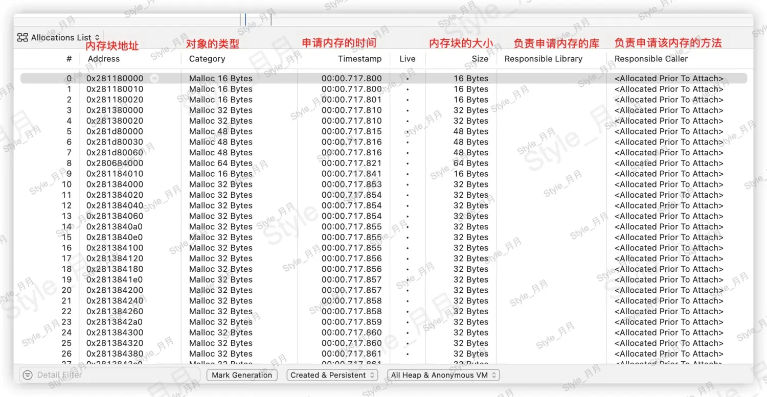Image resolution: width=767 pixels, height=397 pixels.
Task: Click the Live column header
Action: (408, 59)
